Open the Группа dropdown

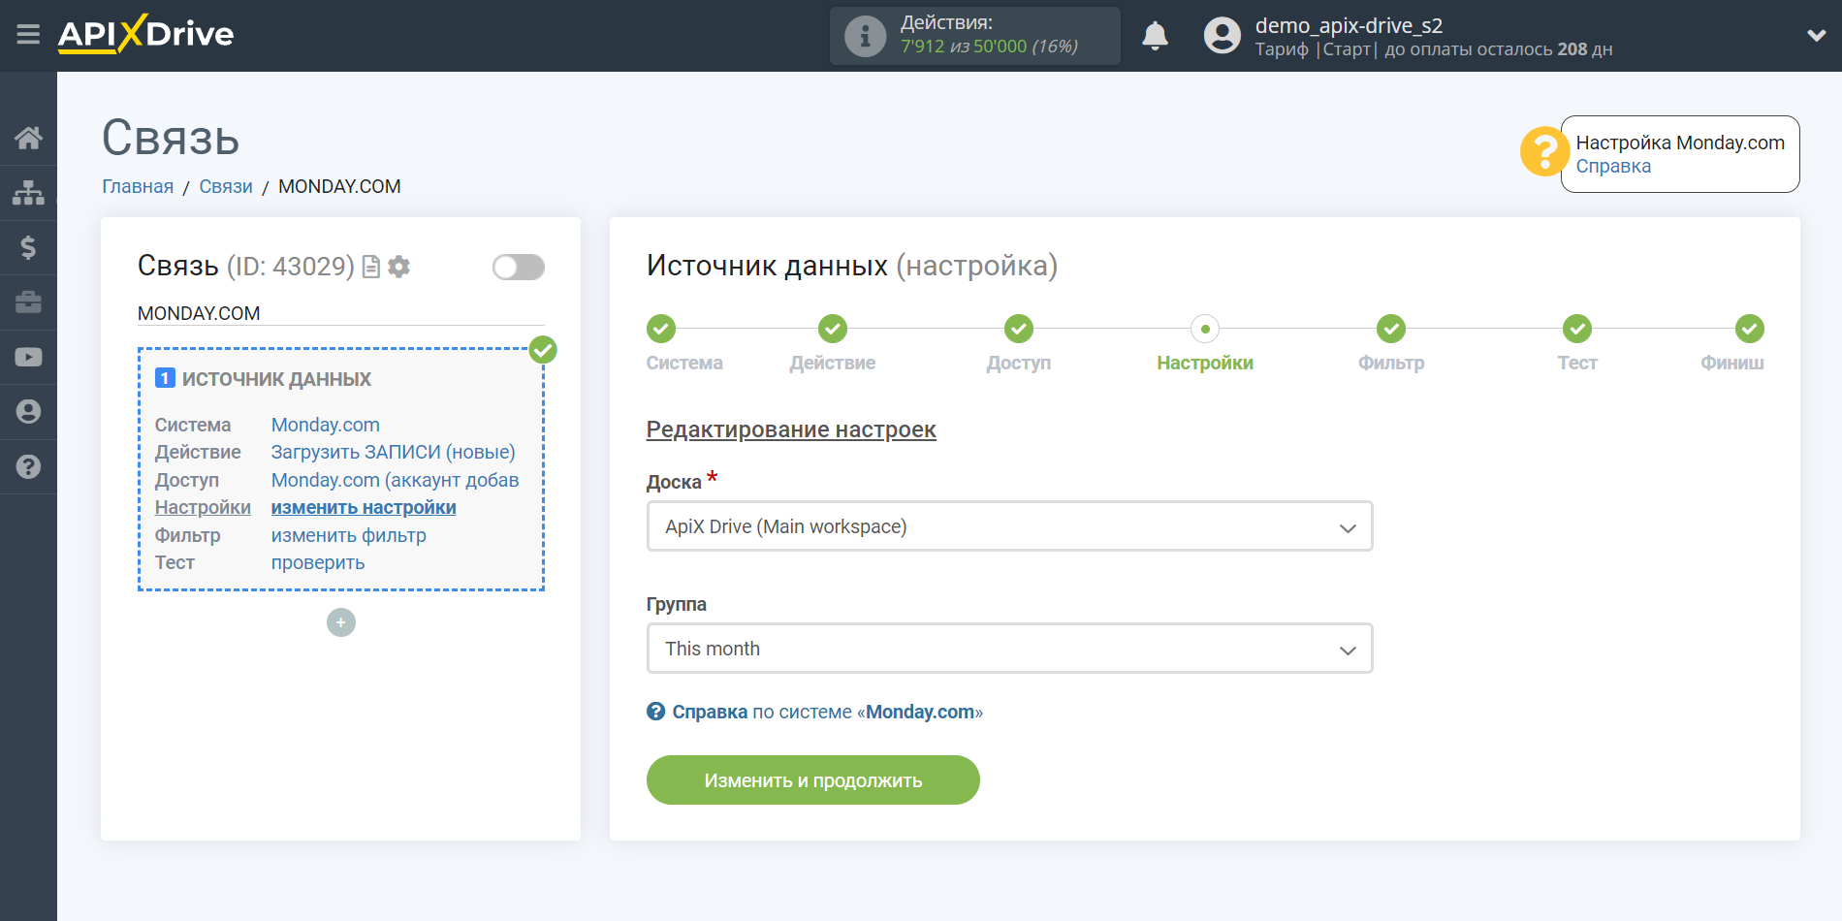[1009, 649]
